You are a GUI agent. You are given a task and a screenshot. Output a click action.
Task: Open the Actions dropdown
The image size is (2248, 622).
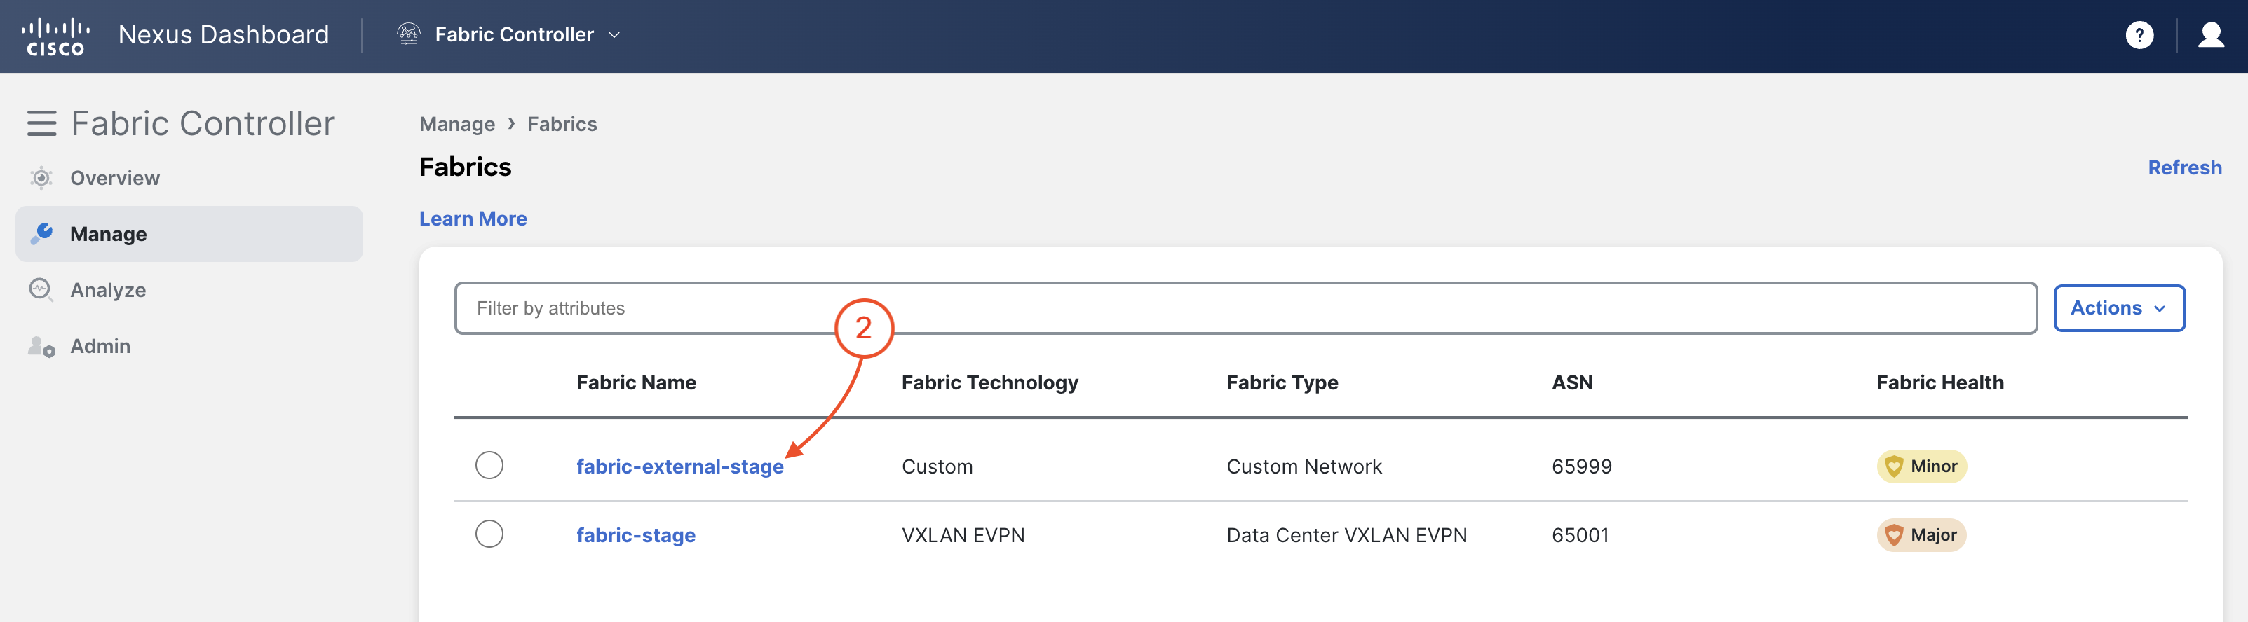pyautogui.click(x=2118, y=307)
